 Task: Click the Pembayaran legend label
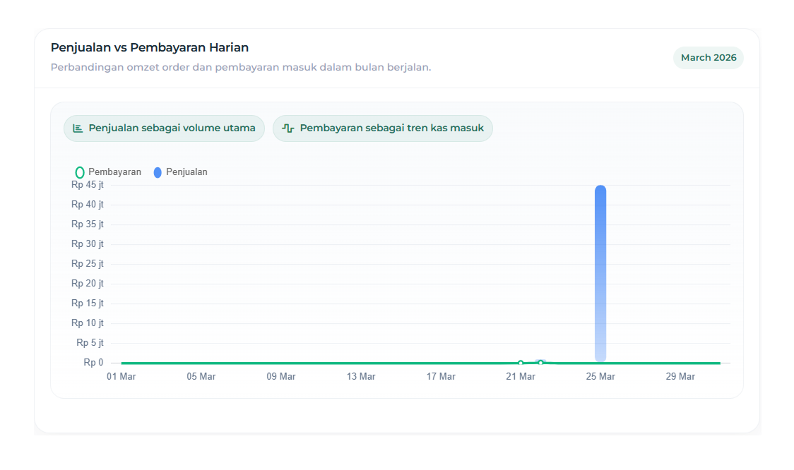point(115,172)
